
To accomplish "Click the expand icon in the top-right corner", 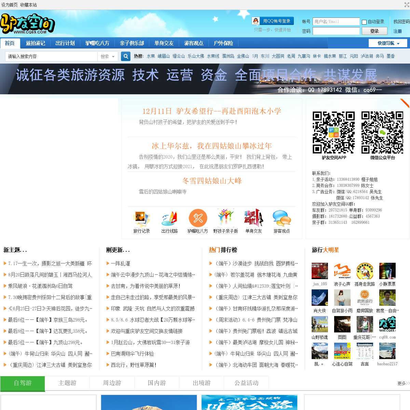I will pos(407,5).
